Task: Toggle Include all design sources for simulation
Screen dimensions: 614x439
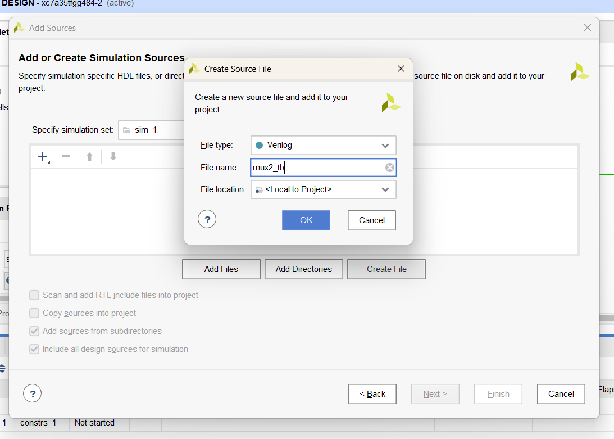Action: pyautogui.click(x=34, y=349)
